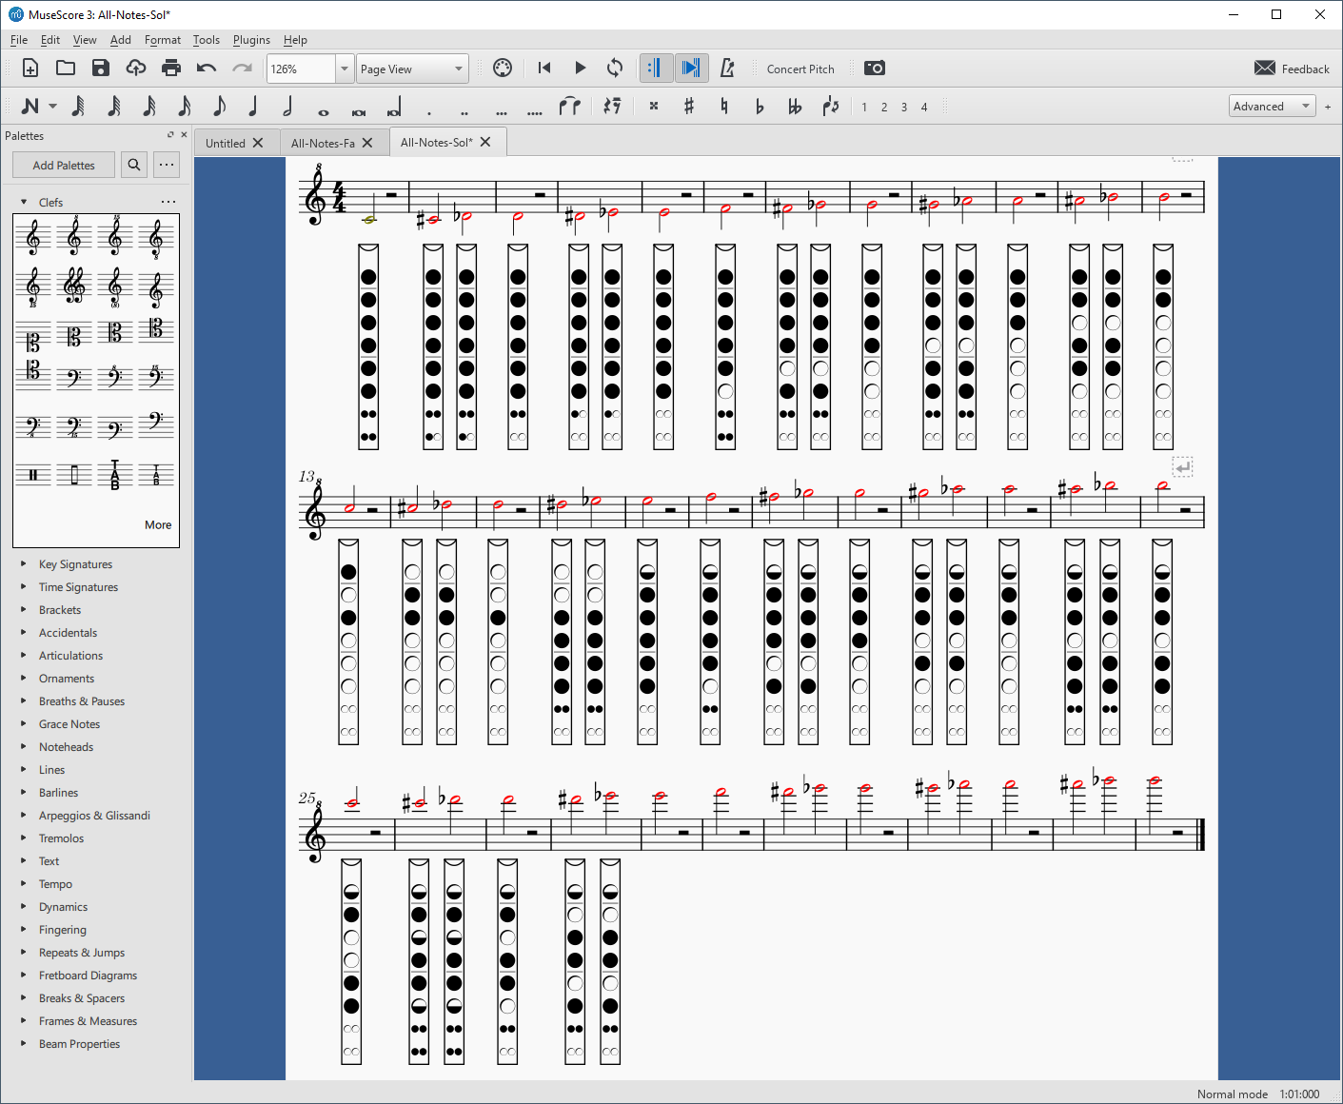Select the percussion clef in Clefs palette
The width and height of the screenshot is (1343, 1104).
(x=33, y=475)
